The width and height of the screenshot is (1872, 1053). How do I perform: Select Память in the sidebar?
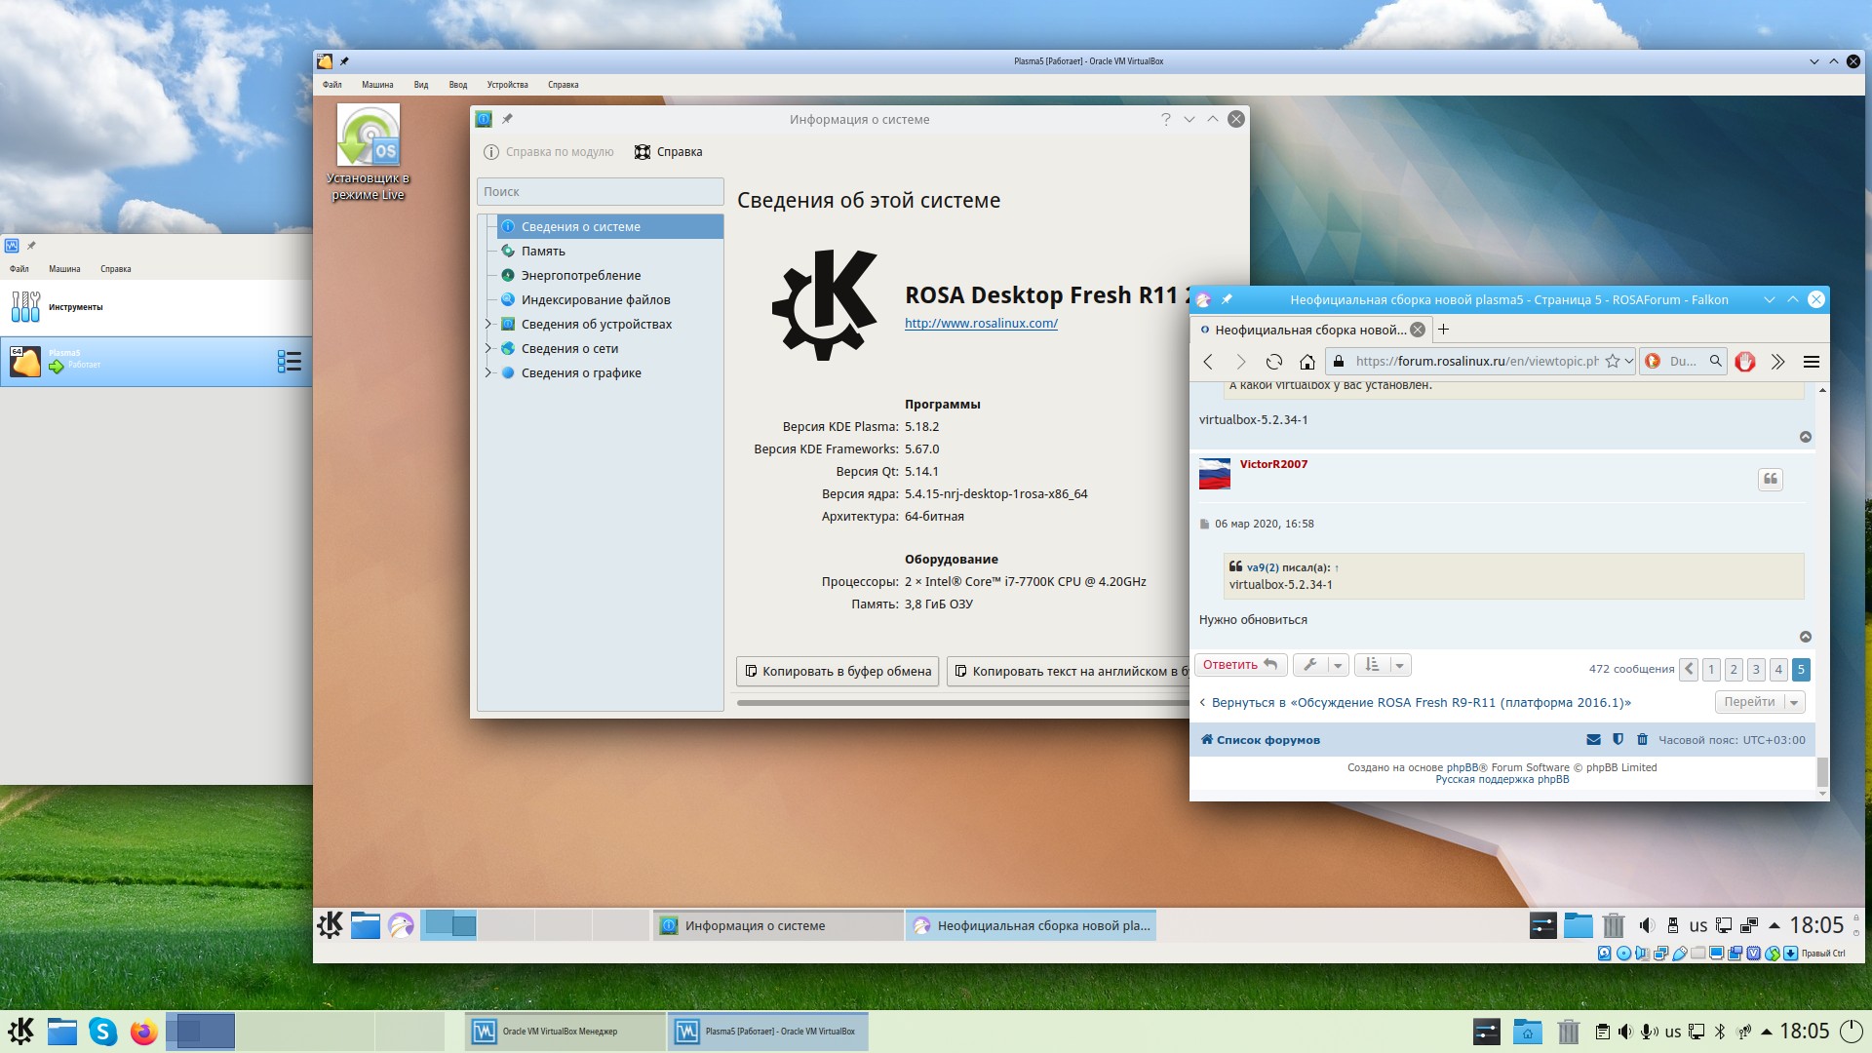tap(543, 251)
